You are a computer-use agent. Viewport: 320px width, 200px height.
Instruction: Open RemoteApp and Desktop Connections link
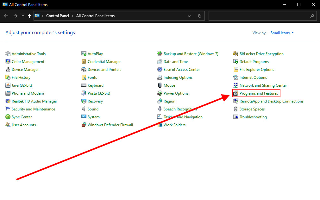[x=272, y=101]
